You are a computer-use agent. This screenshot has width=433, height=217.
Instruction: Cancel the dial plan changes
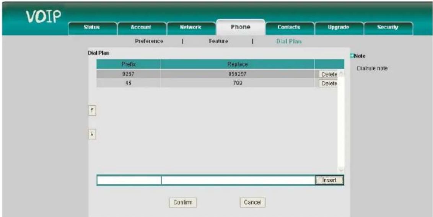tap(252, 202)
